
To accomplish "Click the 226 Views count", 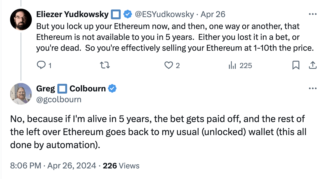I will (121, 165).
